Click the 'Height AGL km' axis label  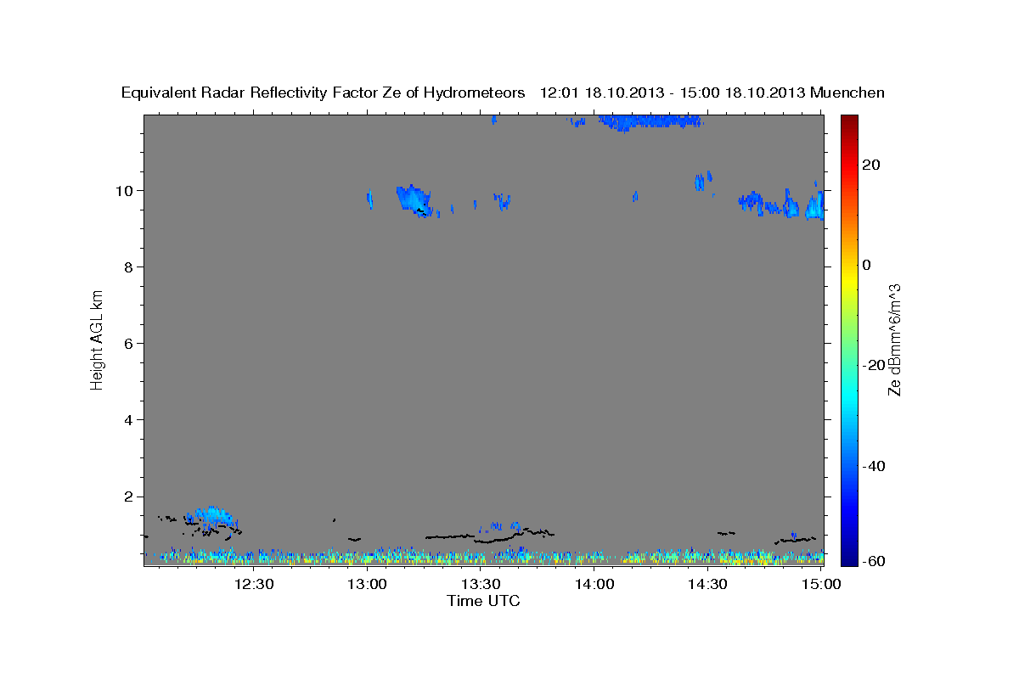click(x=97, y=339)
